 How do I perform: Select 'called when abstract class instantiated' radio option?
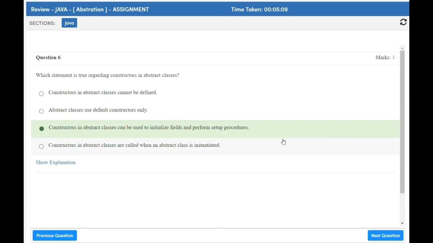tap(41, 146)
